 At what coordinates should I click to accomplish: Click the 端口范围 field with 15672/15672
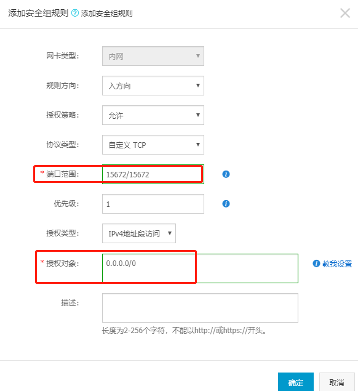pyautogui.click(x=153, y=174)
